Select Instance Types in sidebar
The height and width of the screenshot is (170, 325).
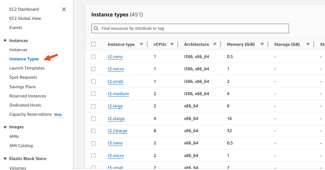24,59
